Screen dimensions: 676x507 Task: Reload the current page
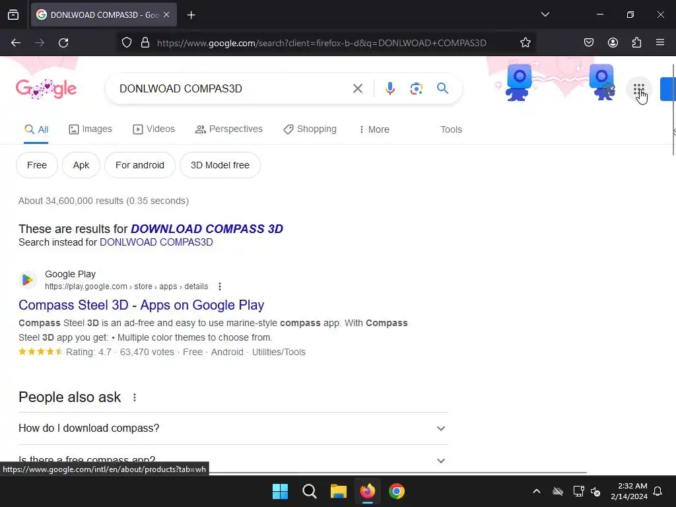pyautogui.click(x=63, y=43)
